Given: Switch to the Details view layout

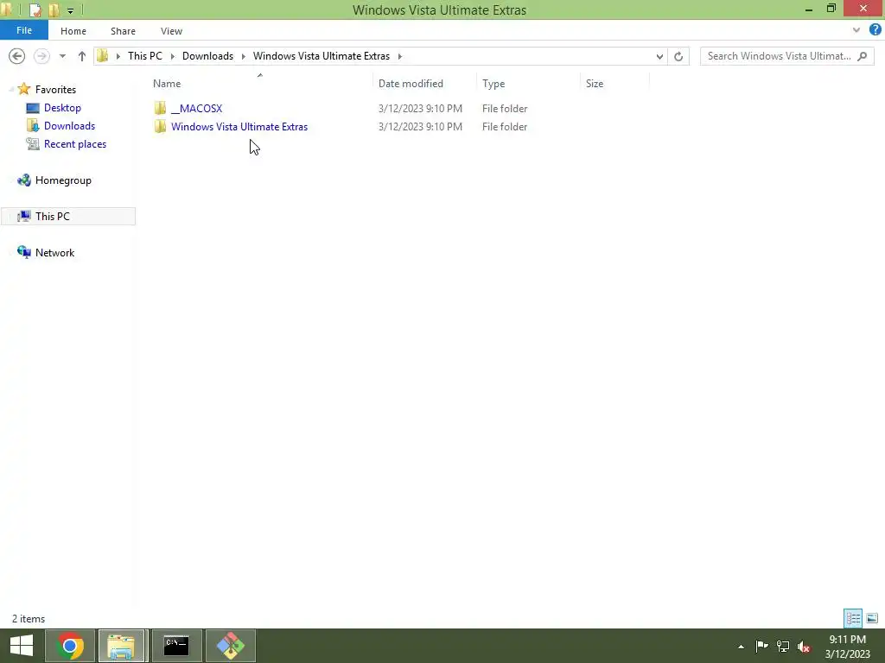Looking at the screenshot, I should click(x=853, y=618).
